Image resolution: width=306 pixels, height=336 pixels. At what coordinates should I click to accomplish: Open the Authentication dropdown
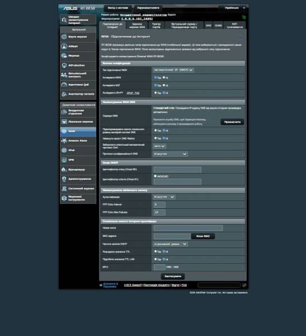(x=164, y=197)
